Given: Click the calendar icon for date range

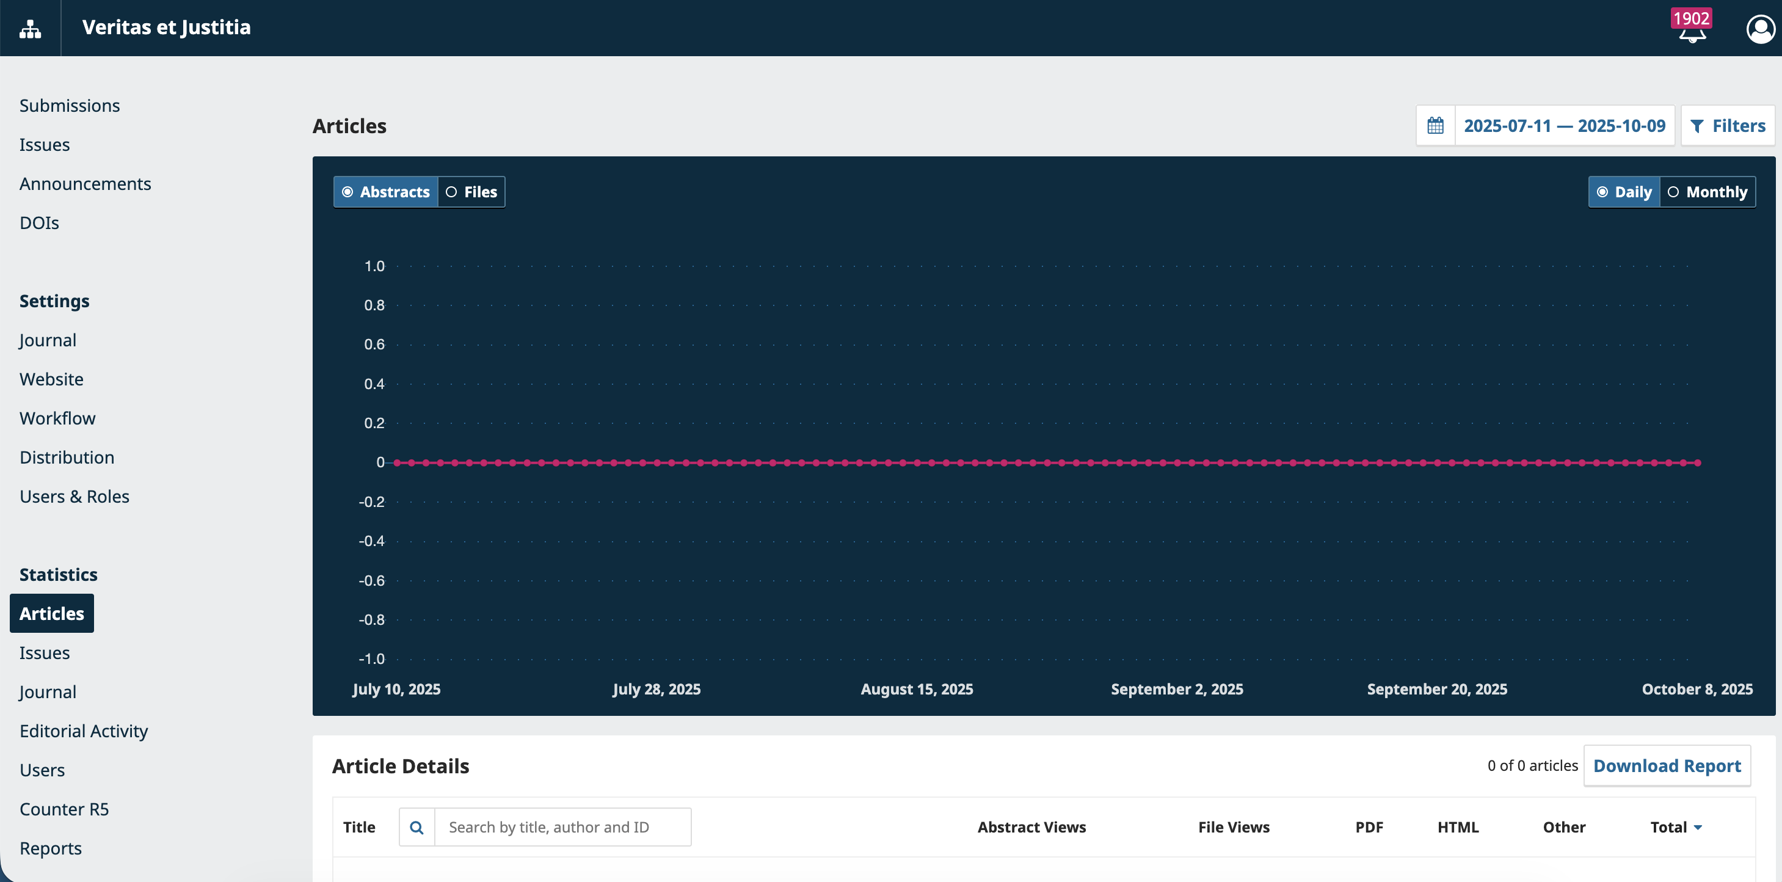Looking at the screenshot, I should click(1435, 126).
